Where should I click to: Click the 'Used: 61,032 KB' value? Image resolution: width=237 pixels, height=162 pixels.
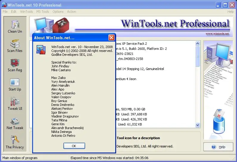[x=130, y=124]
